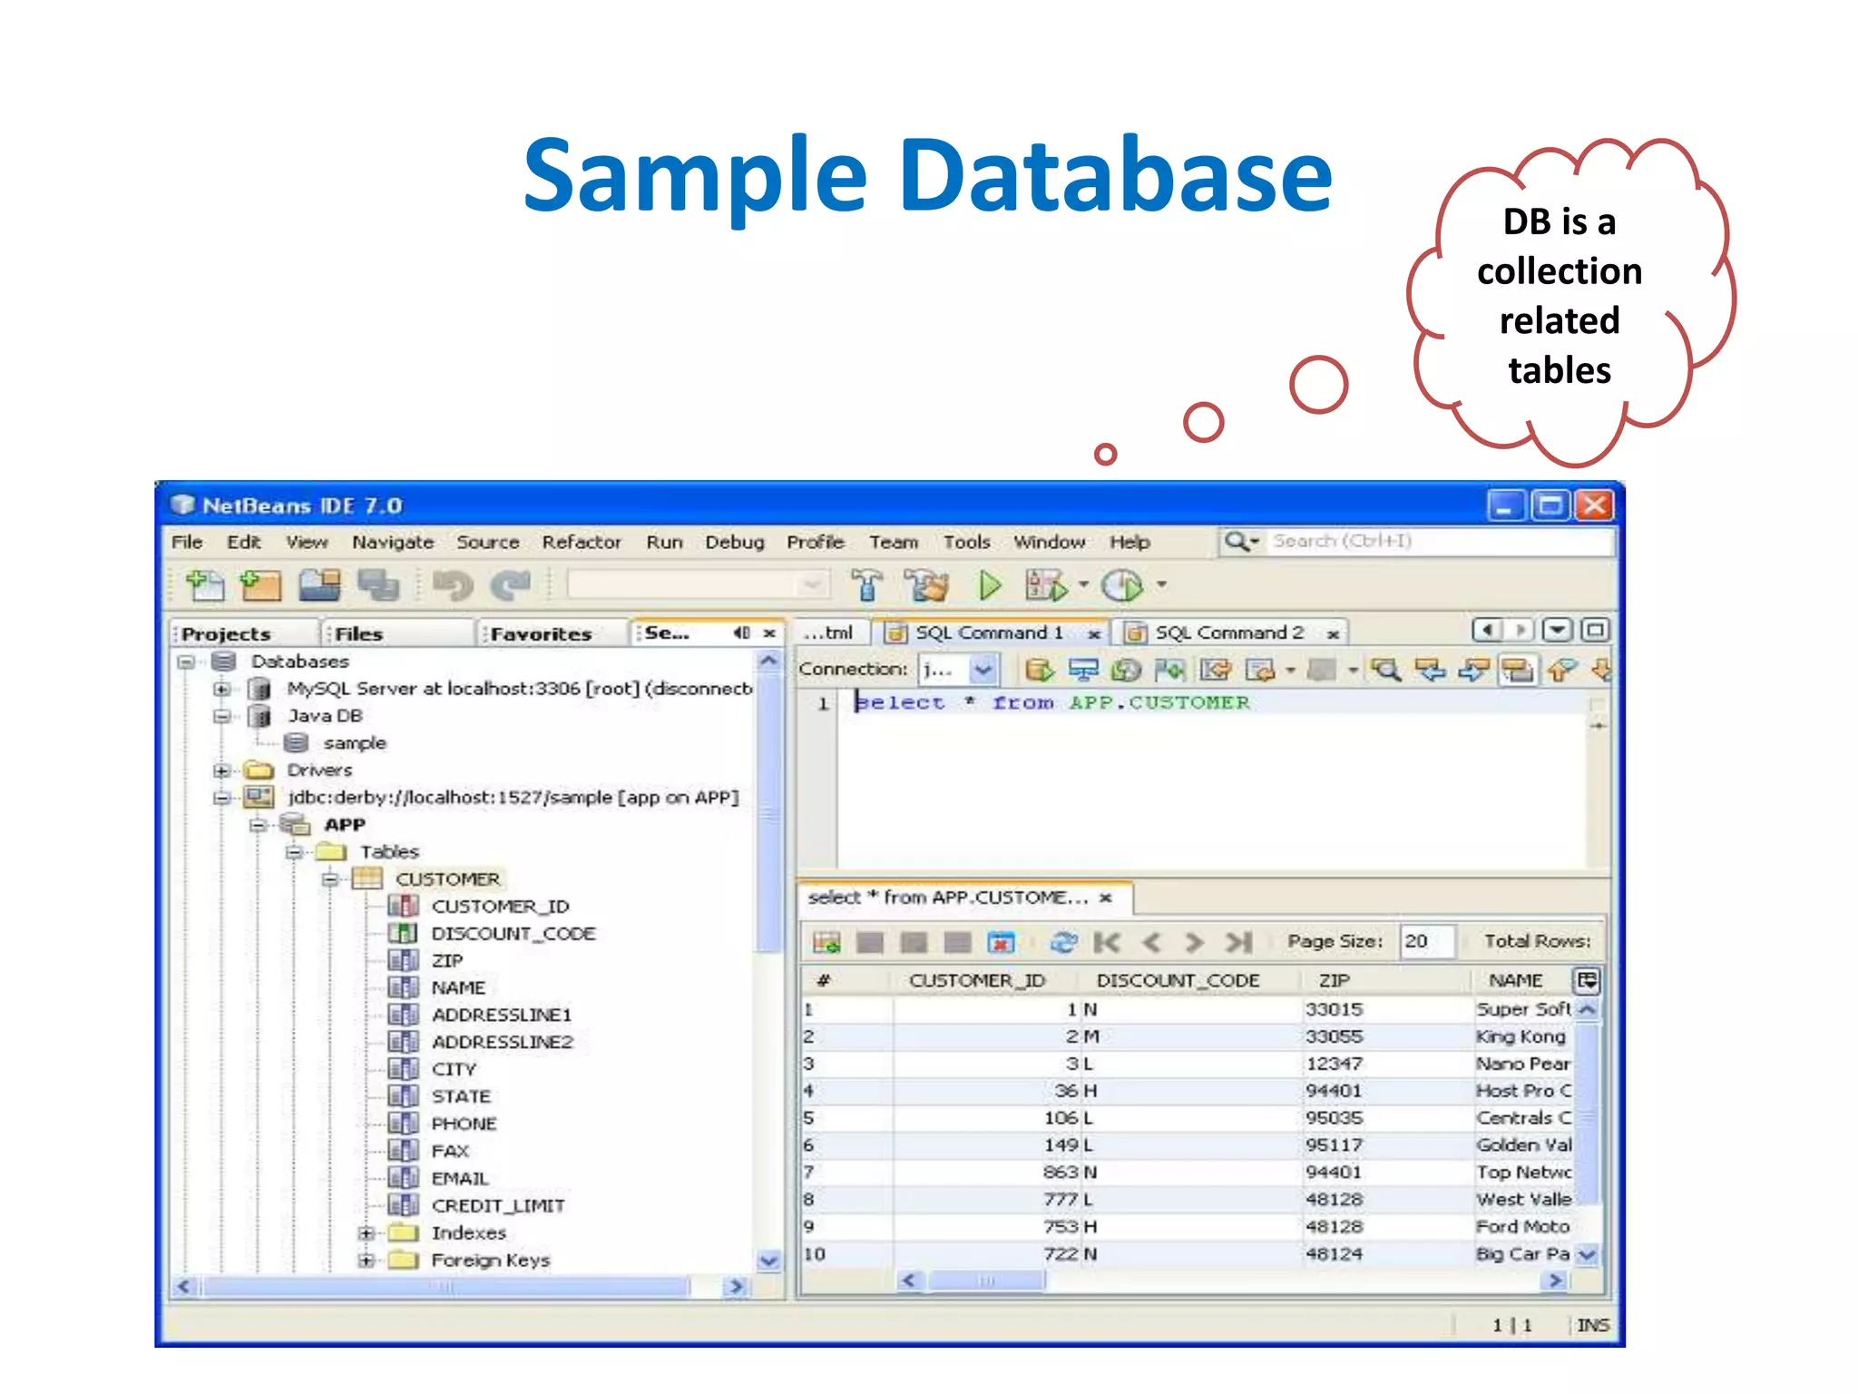Open the File menu
This screenshot has width=1858, height=1394.
coord(187,542)
